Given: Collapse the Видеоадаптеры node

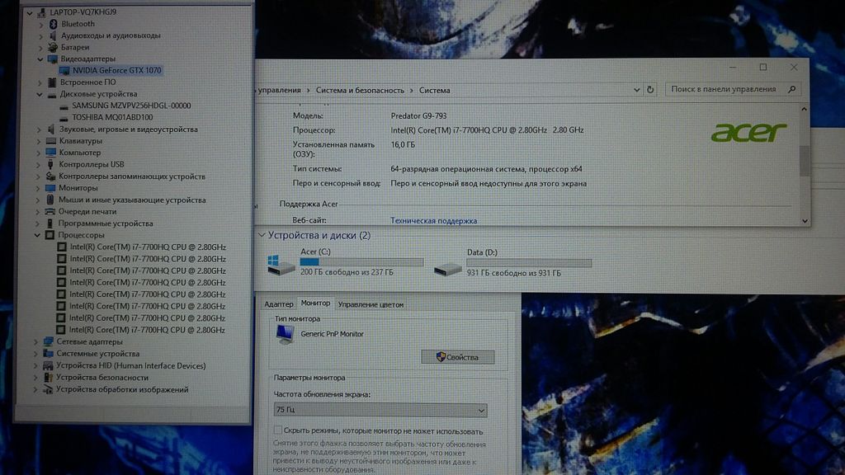Looking at the screenshot, I should click(40, 59).
